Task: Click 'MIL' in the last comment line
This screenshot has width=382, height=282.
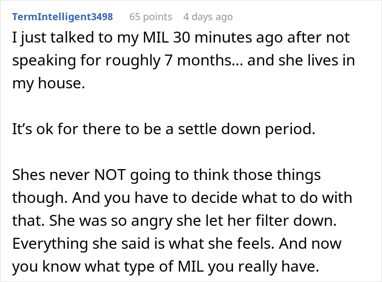Action: click(x=190, y=266)
